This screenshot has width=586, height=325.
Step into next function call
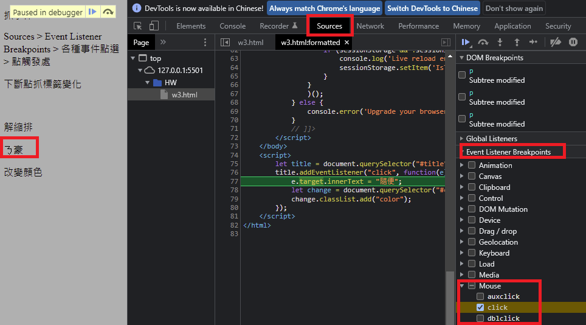click(500, 42)
